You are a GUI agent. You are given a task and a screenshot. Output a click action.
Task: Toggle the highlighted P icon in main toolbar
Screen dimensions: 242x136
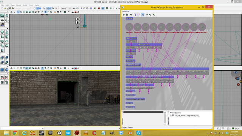point(103,8)
